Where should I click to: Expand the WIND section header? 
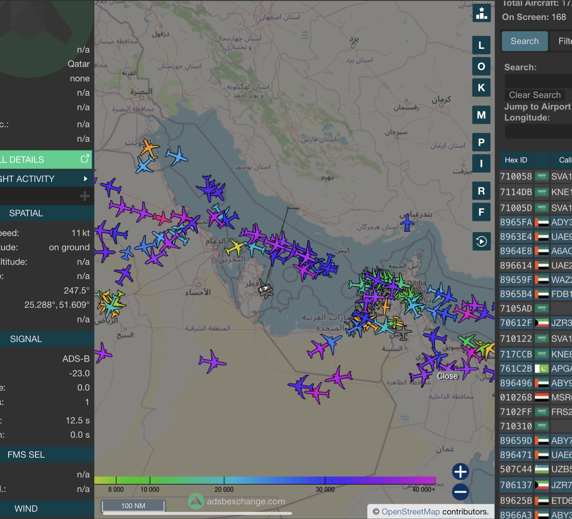[x=47, y=509]
